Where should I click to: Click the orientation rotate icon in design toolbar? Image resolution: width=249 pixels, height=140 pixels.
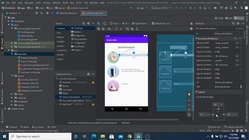105,23
